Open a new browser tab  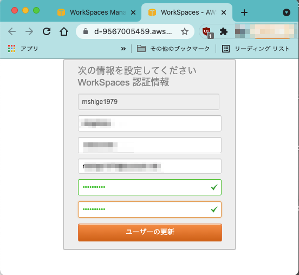click(244, 12)
